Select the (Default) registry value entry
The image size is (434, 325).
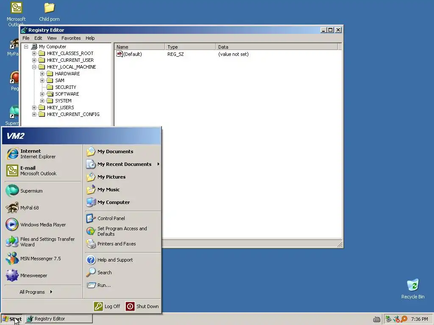pyautogui.click(x=129, y=54)
